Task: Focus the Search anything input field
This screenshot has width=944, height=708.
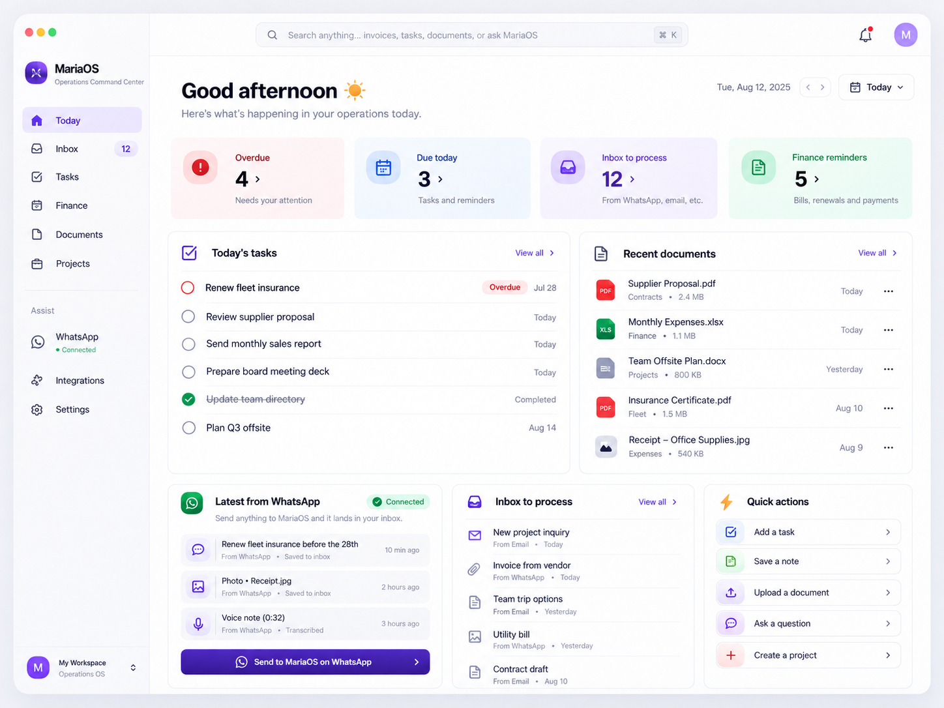Action: tap(471, 35)
